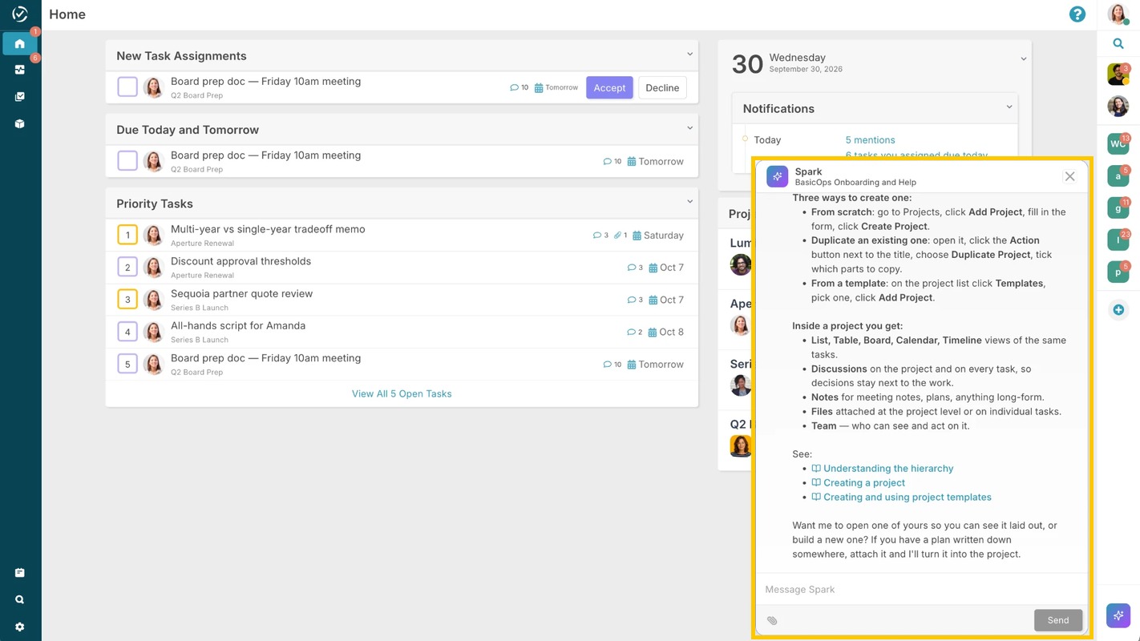Focus the Message Spark input field

tap(921, 590)
